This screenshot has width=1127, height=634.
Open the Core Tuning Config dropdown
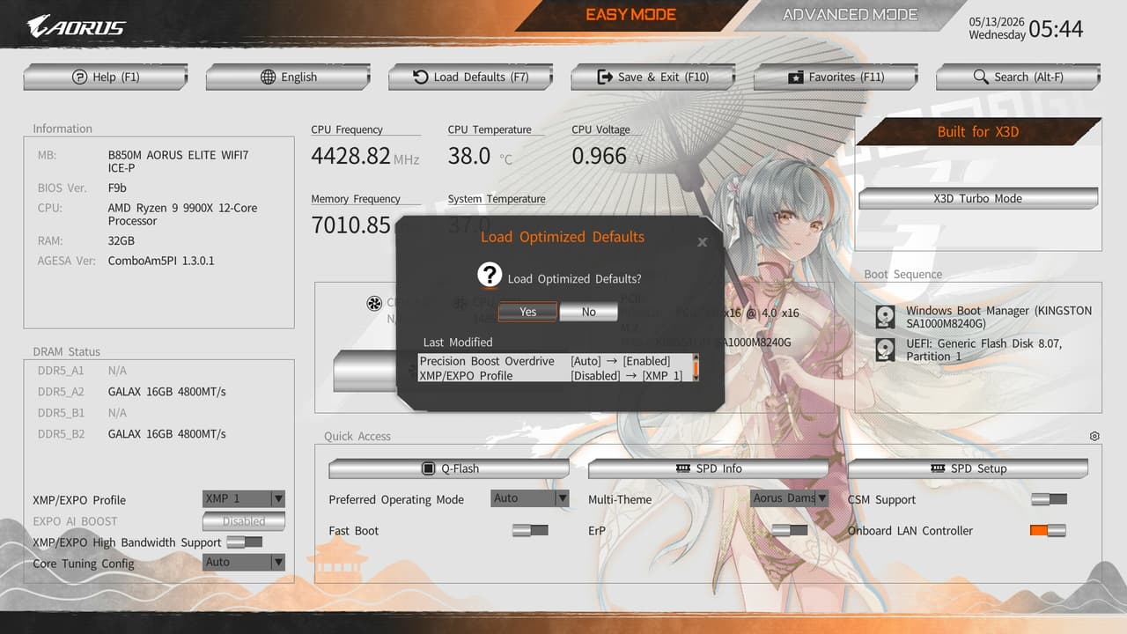(244, 562)
